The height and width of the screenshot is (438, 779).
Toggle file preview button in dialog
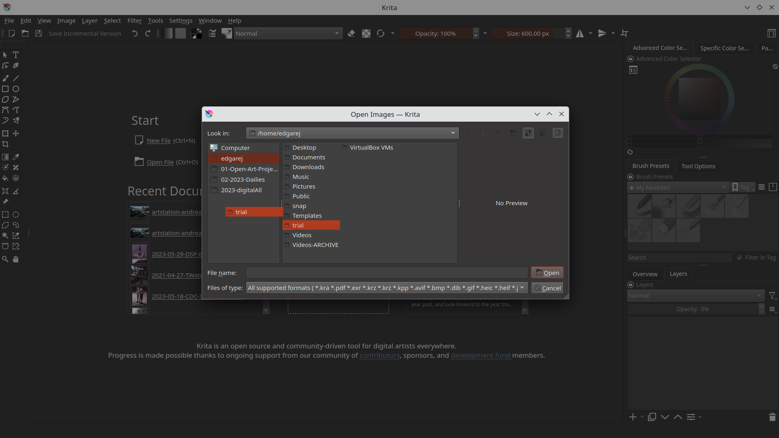[x=558, y=133]
